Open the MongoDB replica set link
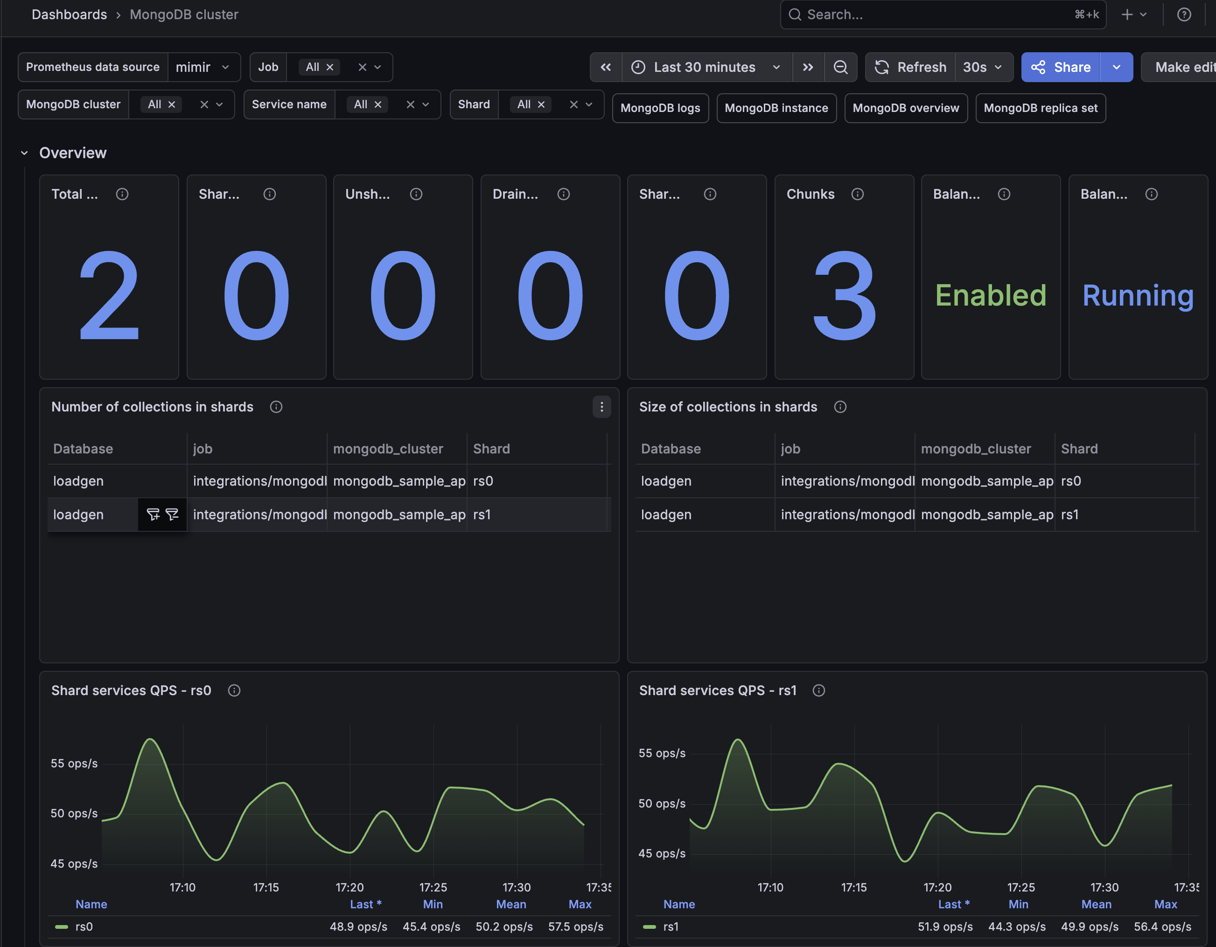This screenshot has height=947, width=1216. 1041,108
